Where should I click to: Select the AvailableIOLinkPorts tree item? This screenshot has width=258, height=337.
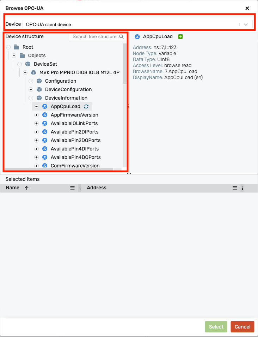coord(74,123)
